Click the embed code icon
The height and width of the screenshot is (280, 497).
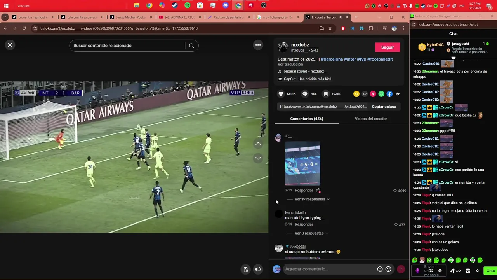point(365,94)
